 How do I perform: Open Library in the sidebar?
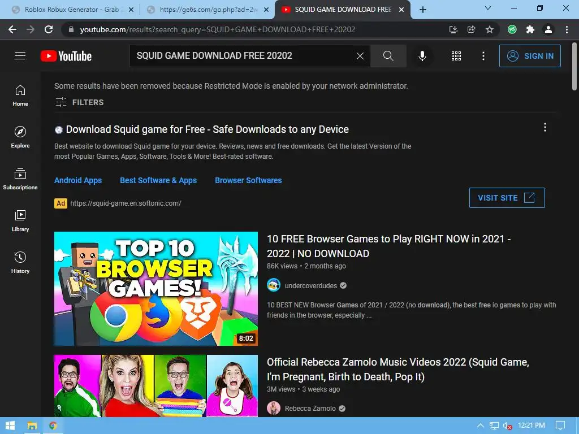pos(20,221)
